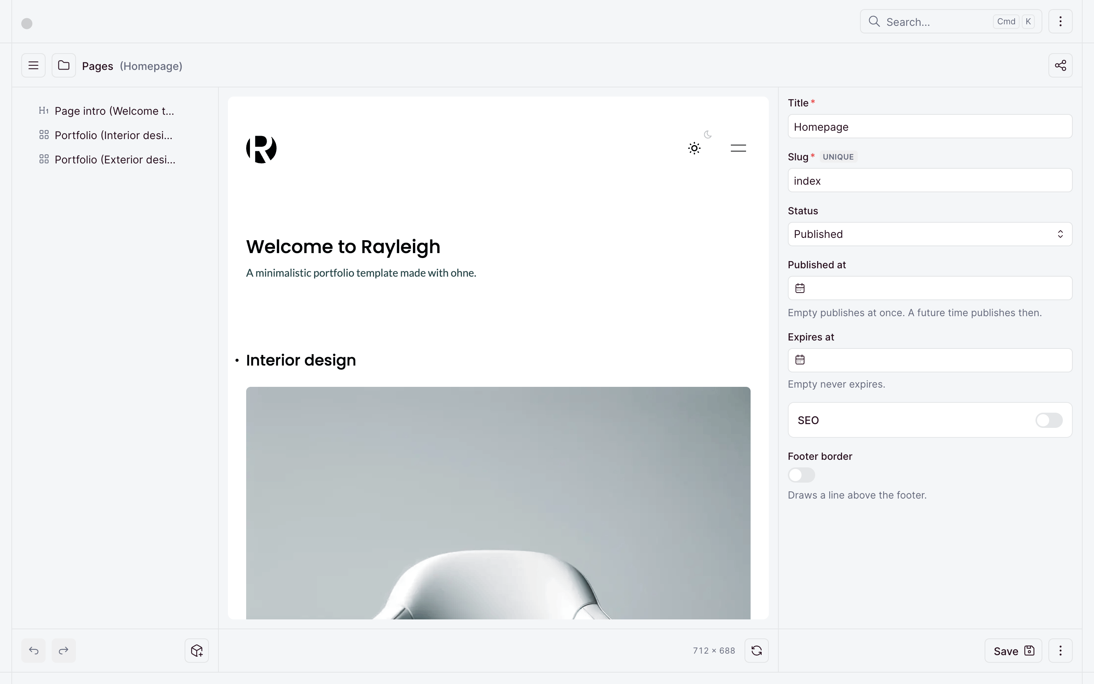Click the interior design chair image
Image resolution: width=1094 pixels, height=684 pixels.
click(x=498, y=503)
